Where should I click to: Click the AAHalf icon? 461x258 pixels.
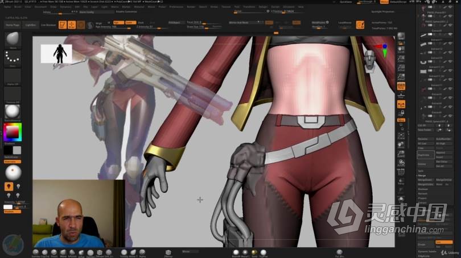click(x=401, y=77)
